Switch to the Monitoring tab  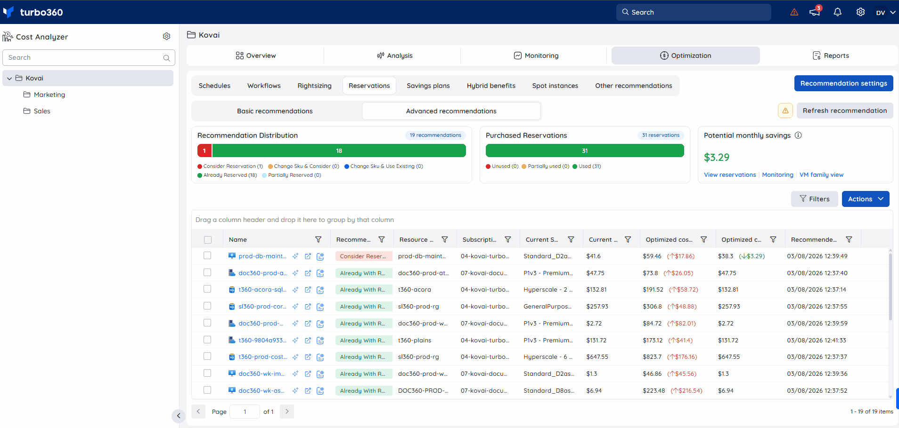[536, 55]
